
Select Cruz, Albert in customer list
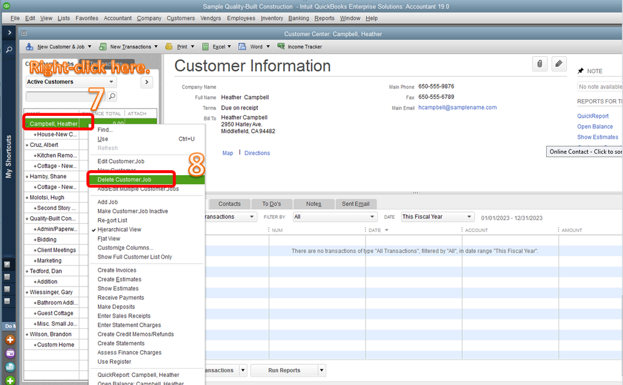tap(44, 145)
